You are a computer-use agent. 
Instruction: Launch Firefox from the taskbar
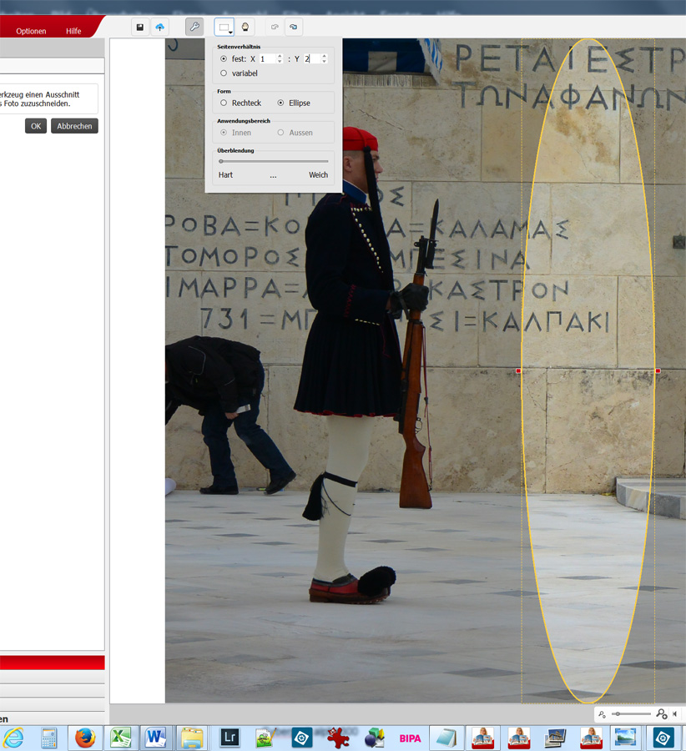[x=85, y=738]
